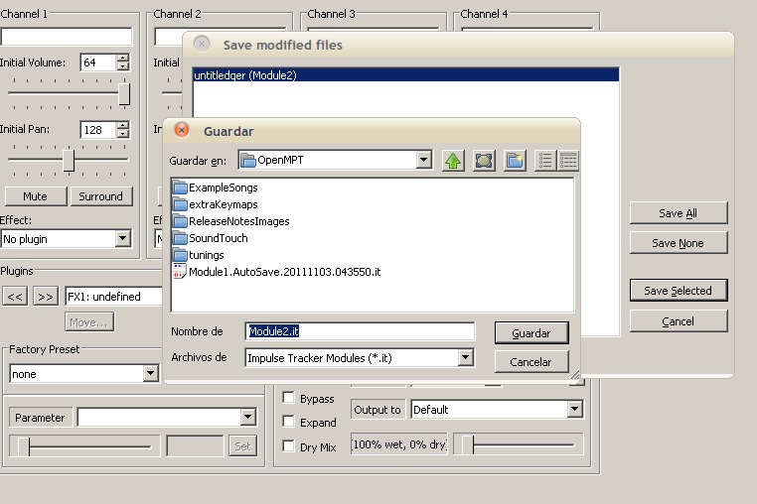Screen dimensions: 757x504
Task: Click the Save None button
Action: click(678, 243)
